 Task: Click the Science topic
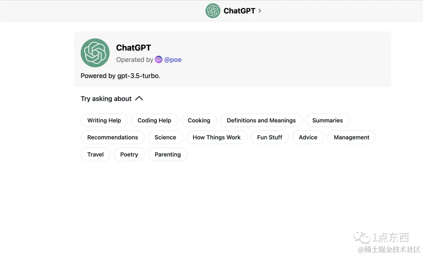(x=165, y=137)
